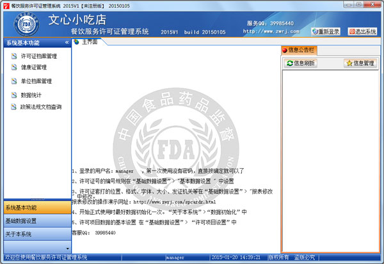The height and width of the screenshot is (264, 384).
Task: Open 数据统计 in the sidebar
Action: (31, 95)
